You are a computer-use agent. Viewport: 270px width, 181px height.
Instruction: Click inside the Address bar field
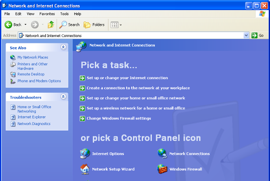[x=133, y=35]
